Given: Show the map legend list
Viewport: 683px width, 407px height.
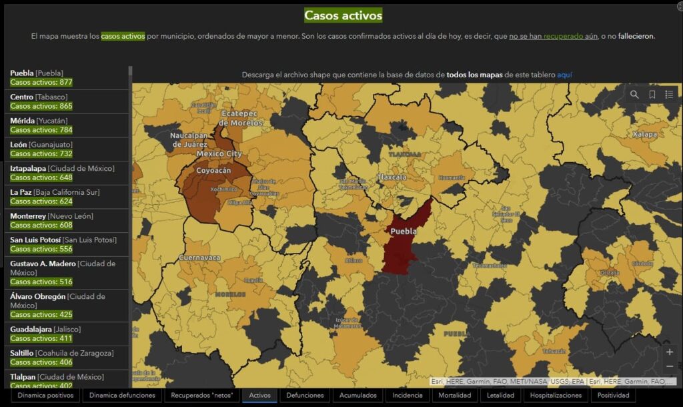Looking at the screenshot, I should click(x=669, y=95).
